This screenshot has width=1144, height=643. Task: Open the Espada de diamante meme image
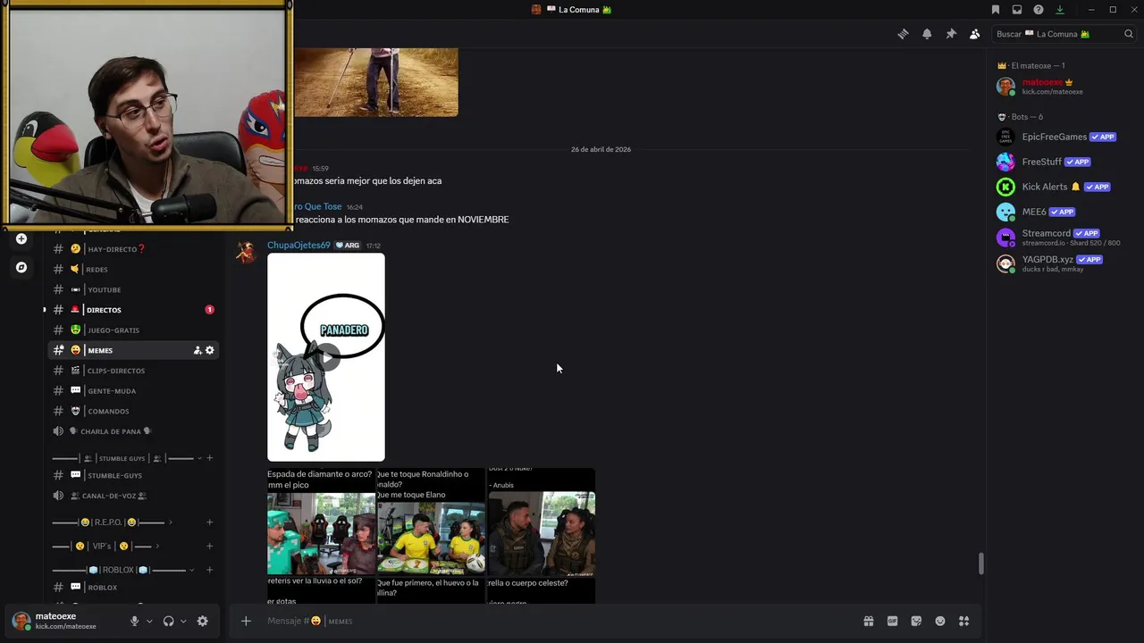(x=321, y=521)
